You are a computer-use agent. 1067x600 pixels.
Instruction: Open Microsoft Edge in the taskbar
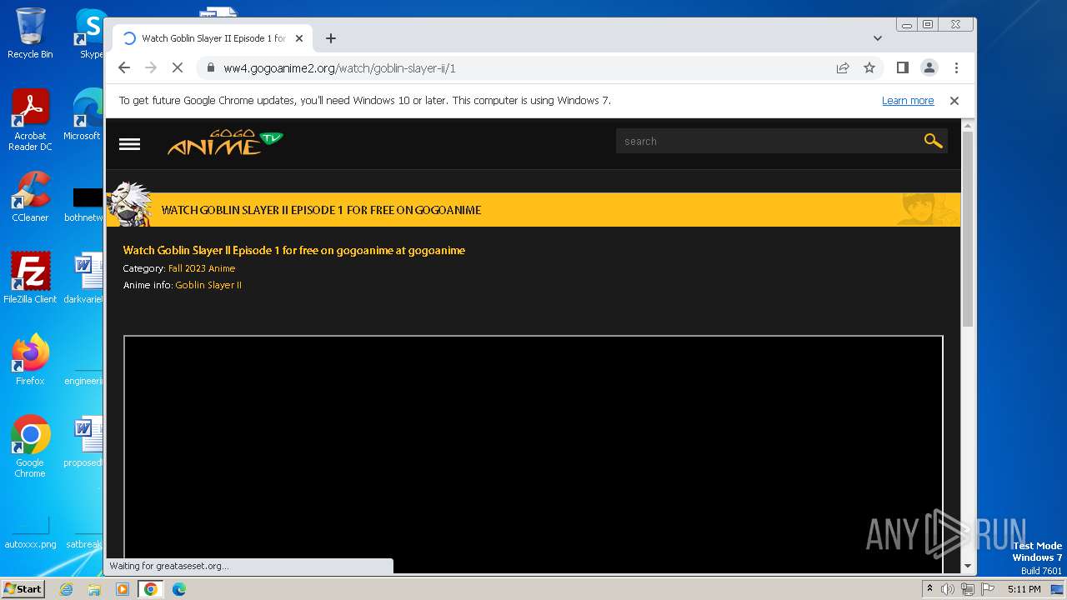coord(178,589)
